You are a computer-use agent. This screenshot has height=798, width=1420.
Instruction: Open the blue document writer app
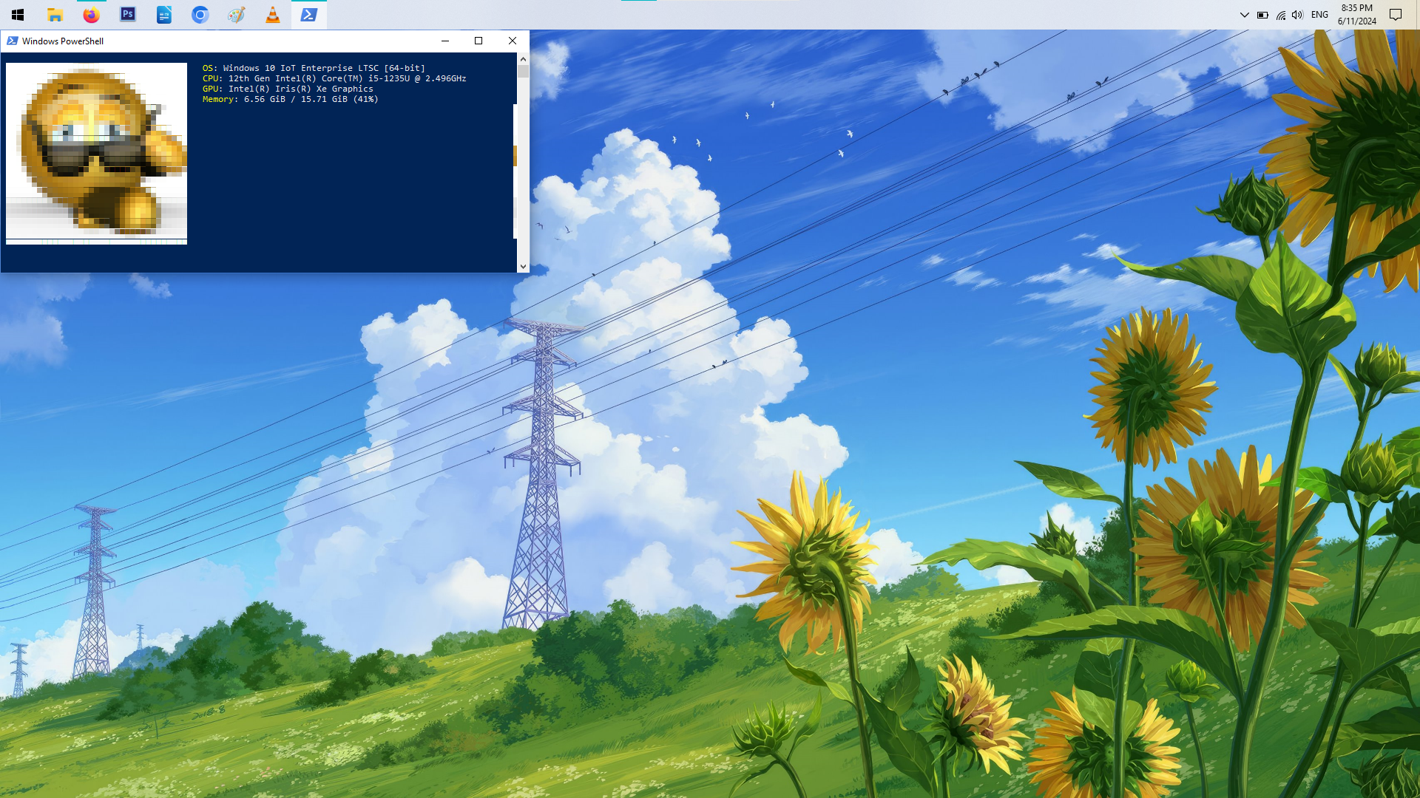tap(163, 15)
